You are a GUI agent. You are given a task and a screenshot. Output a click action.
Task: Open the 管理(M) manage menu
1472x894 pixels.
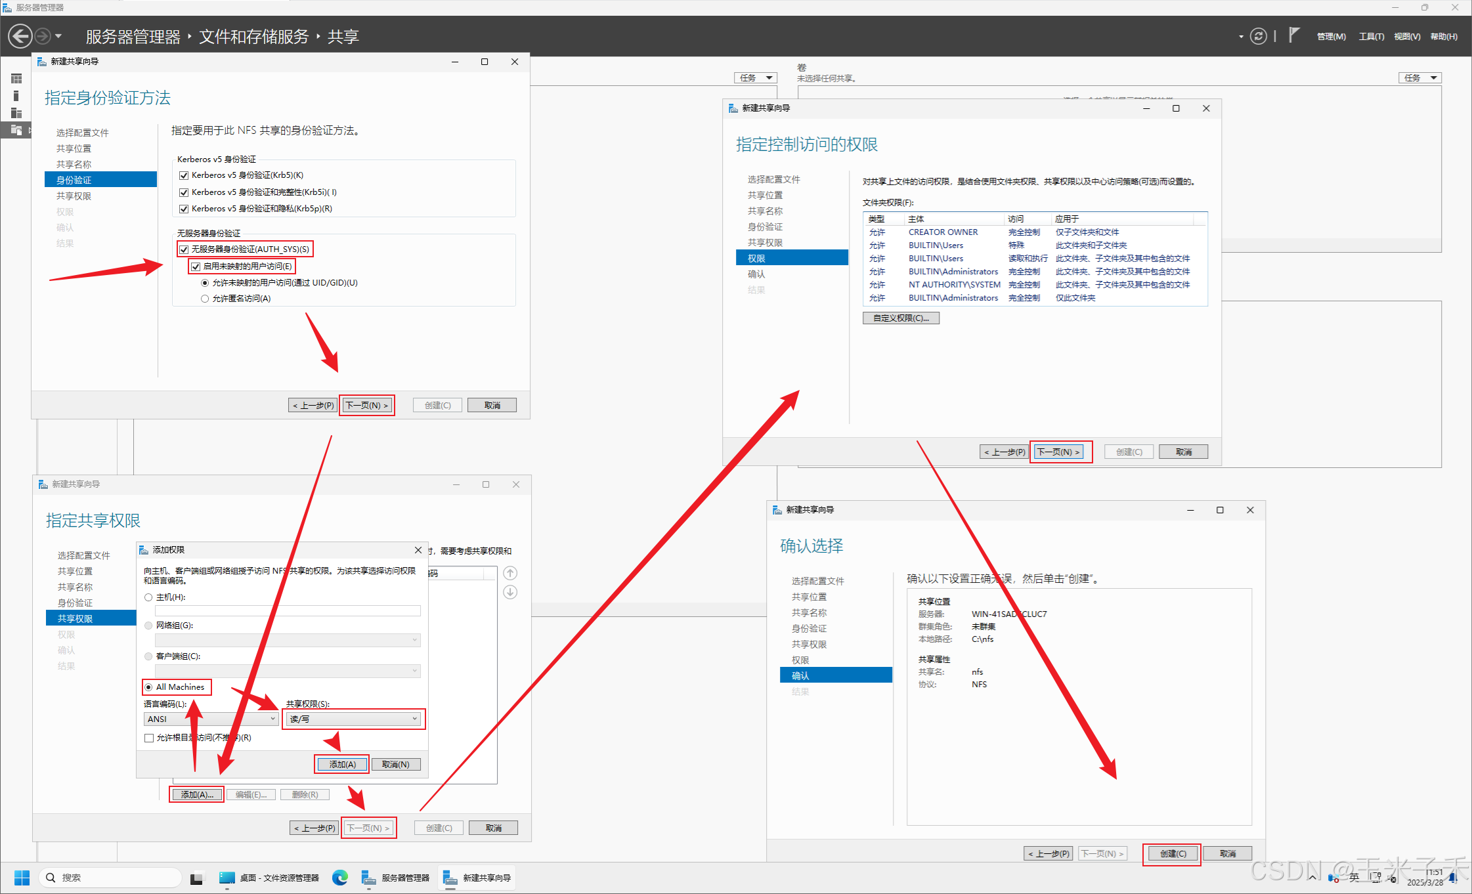pos(1331,37)
